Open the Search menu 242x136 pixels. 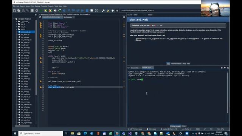(x=22, y=6)
